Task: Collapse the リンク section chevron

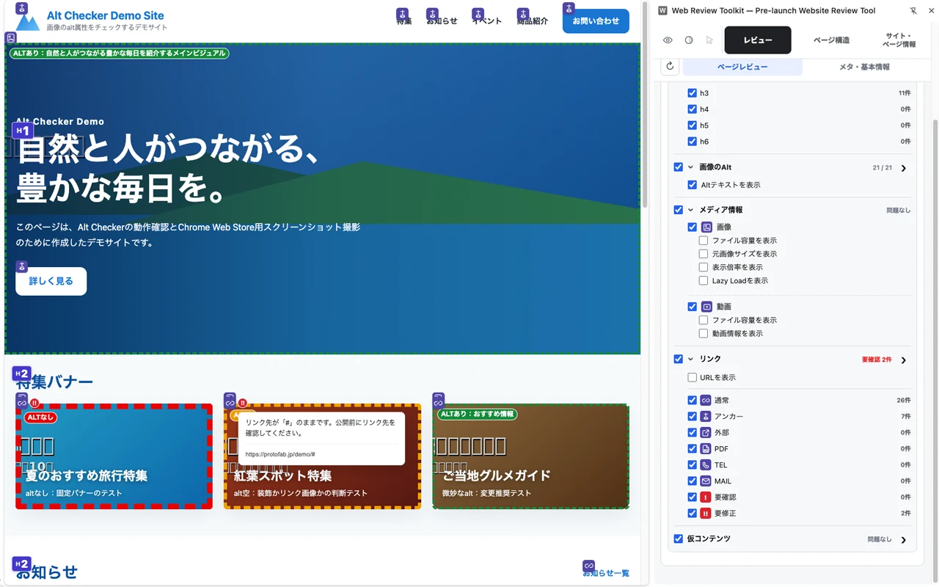Action: click(690, 359)
